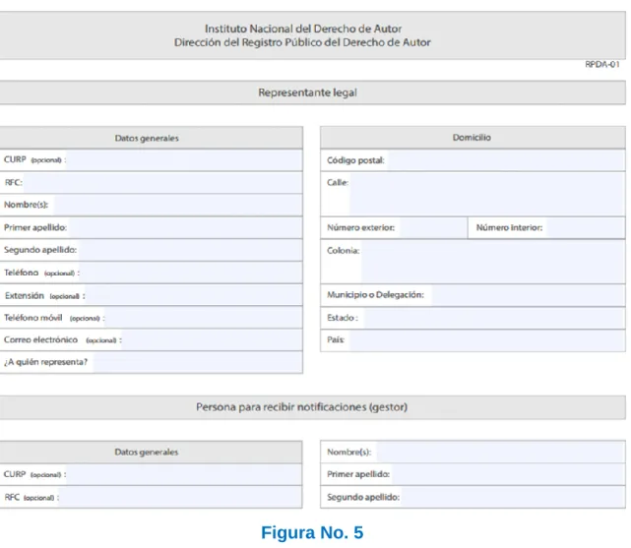
Task: Select the Correo electrónico field
Action: click(x=212, y=340)
